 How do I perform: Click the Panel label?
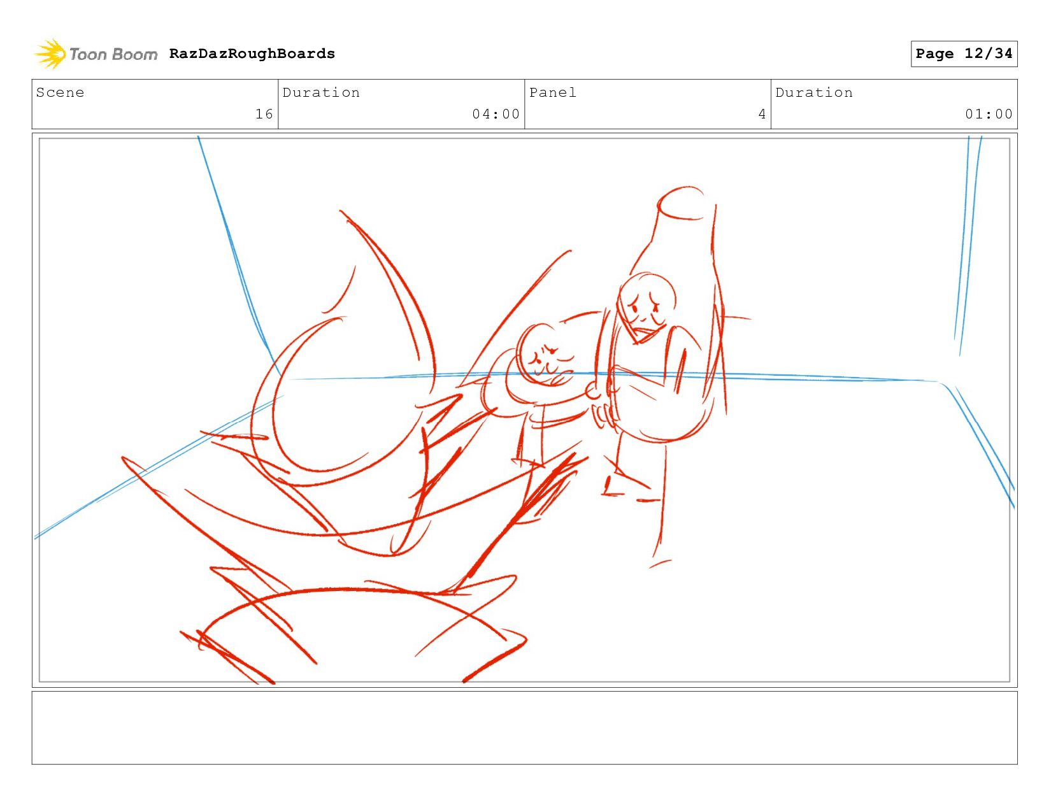(x=553, y=92)
